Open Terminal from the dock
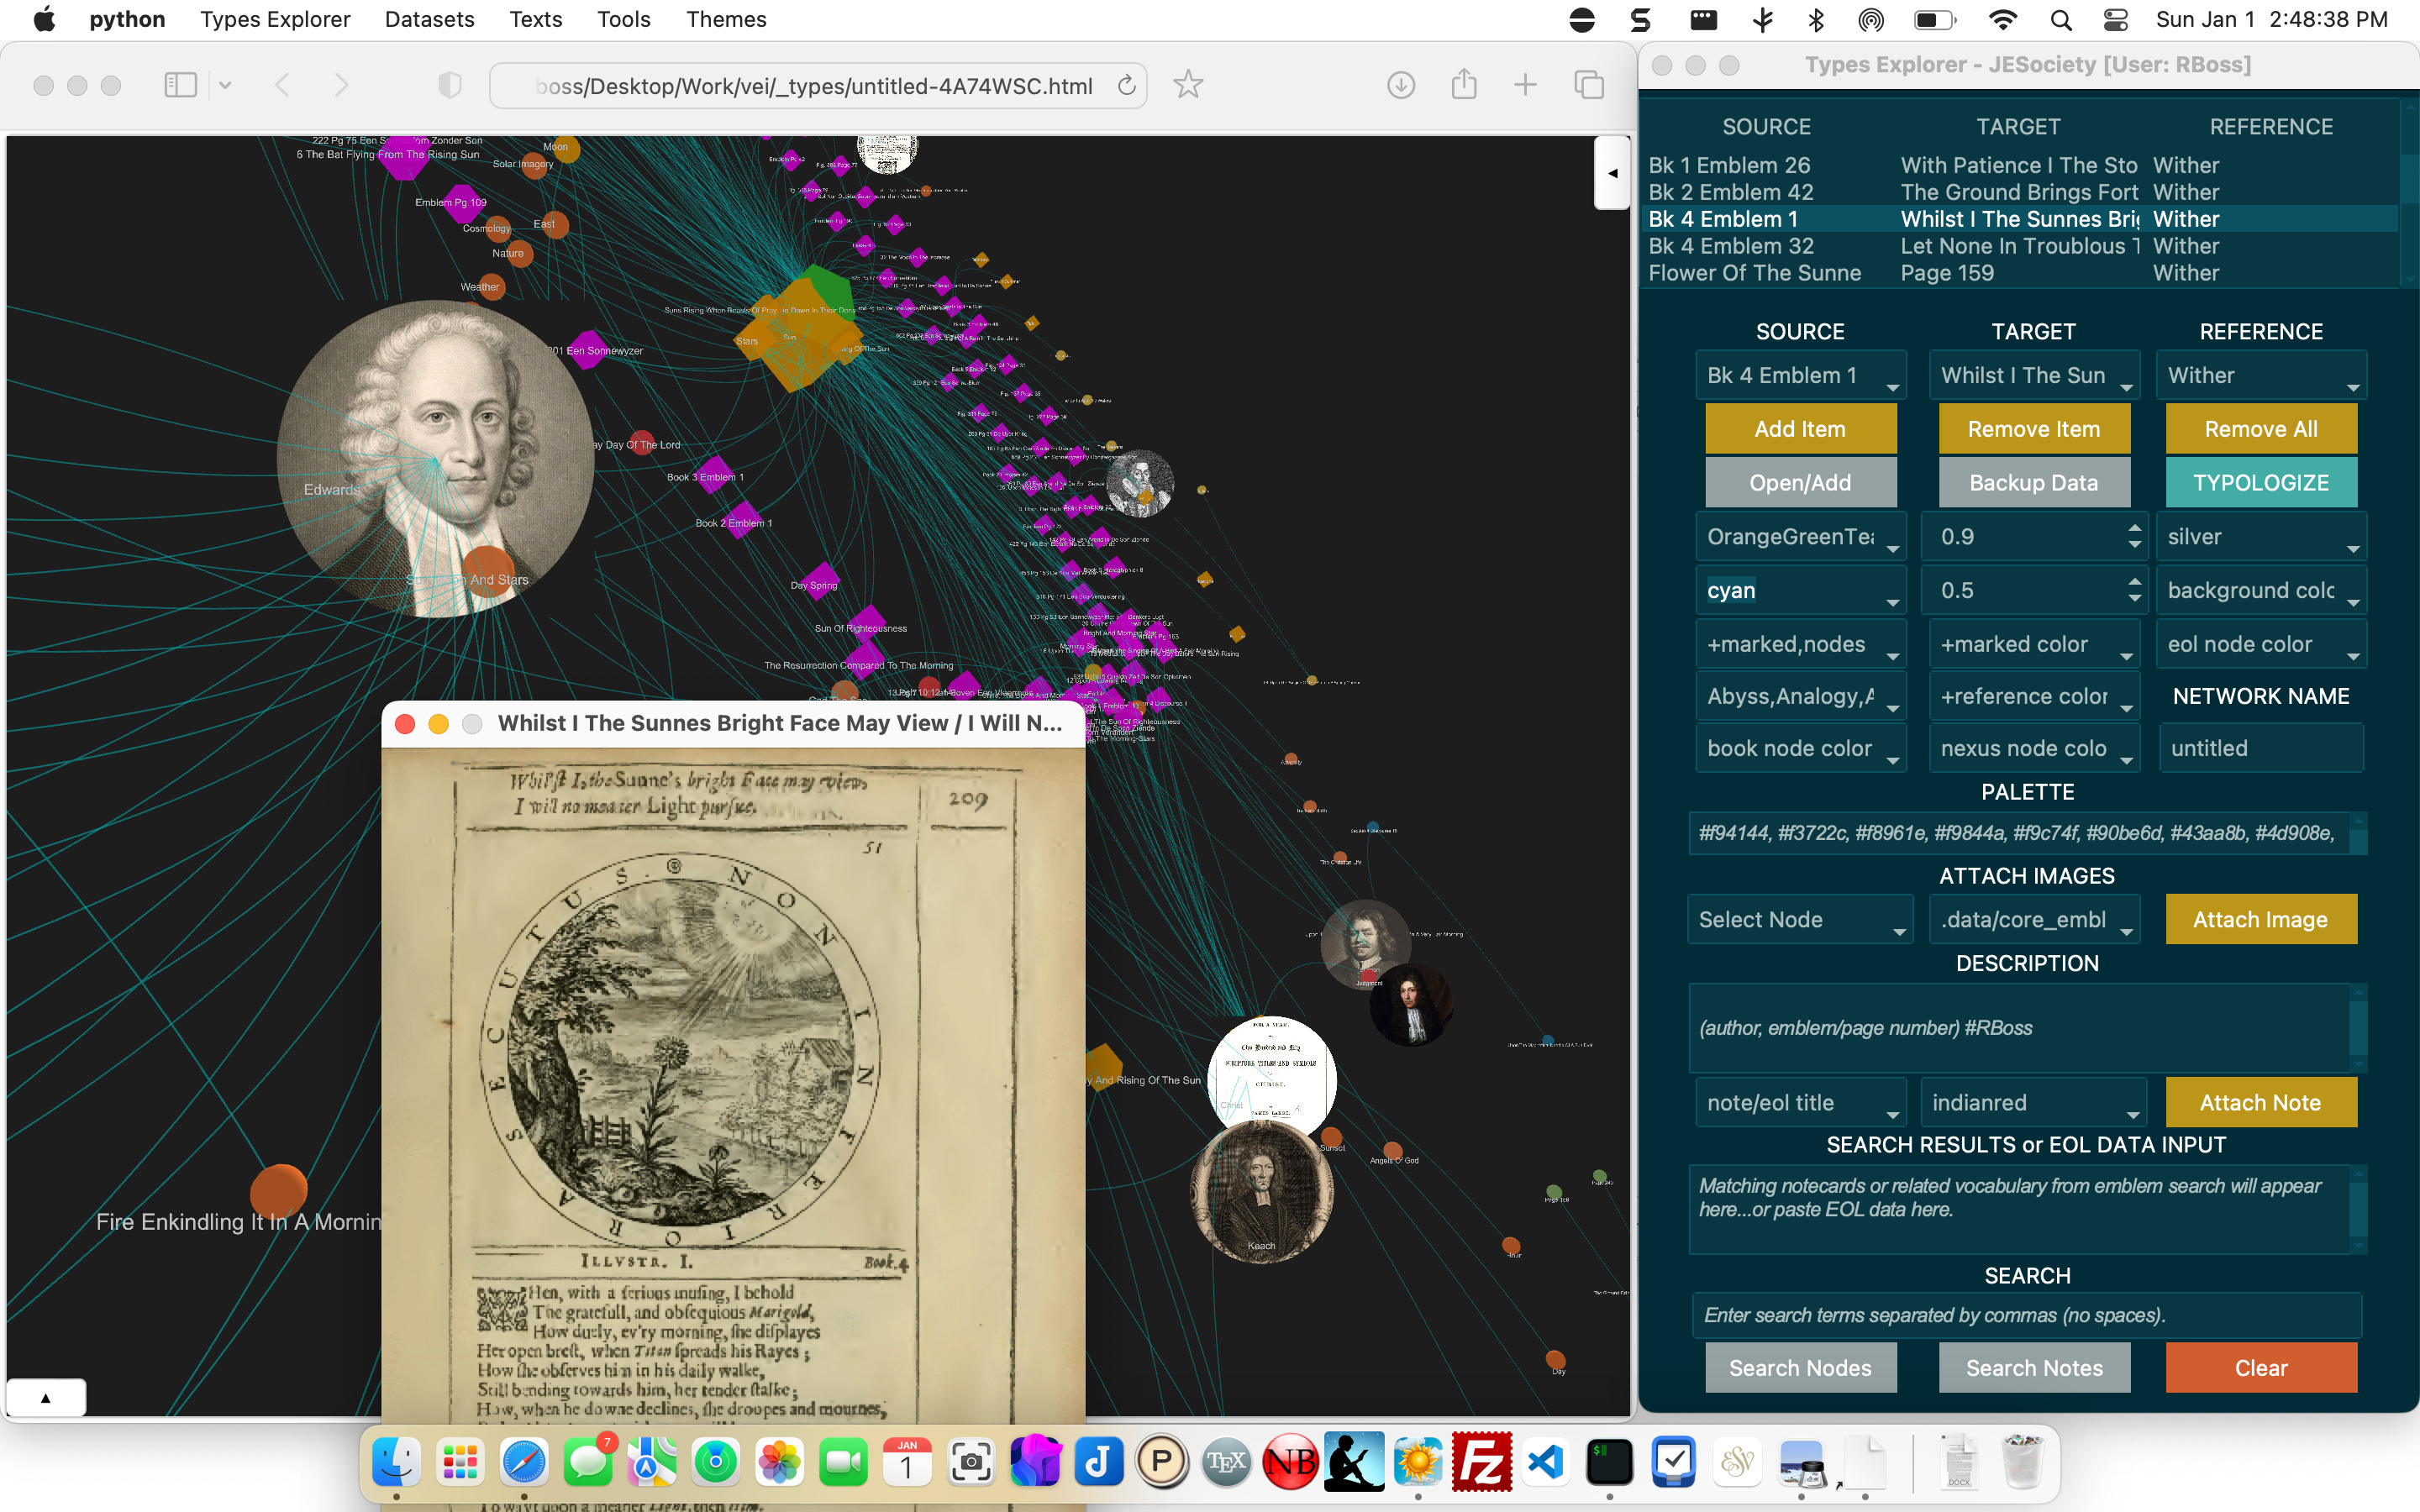The width and height of the screenshot is (2420, 1512). pos(1610,1462)
